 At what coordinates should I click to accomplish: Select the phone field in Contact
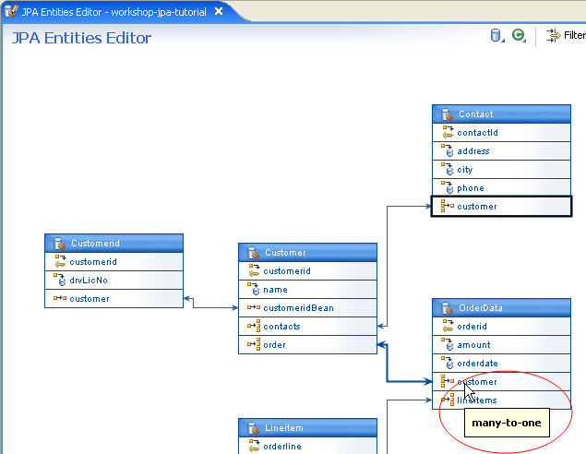pyautogui.click(x=501, y=188)
